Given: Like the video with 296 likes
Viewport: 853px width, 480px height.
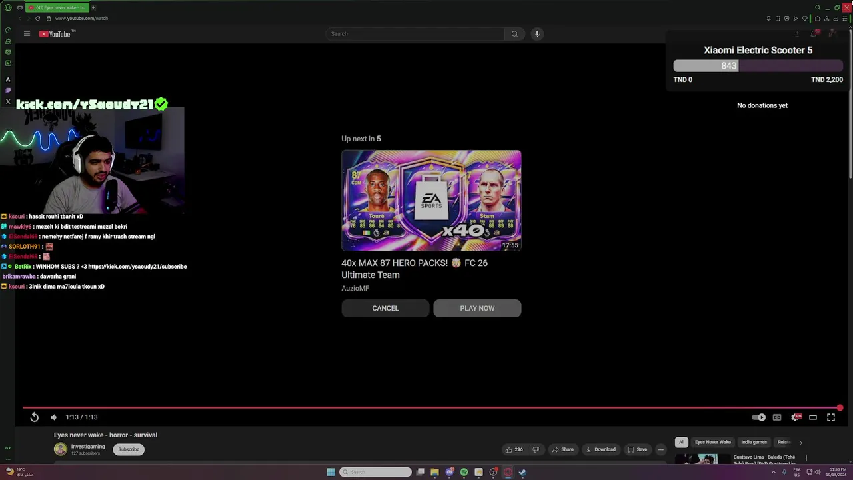Looking at the screenshot, I should point(514,449).
